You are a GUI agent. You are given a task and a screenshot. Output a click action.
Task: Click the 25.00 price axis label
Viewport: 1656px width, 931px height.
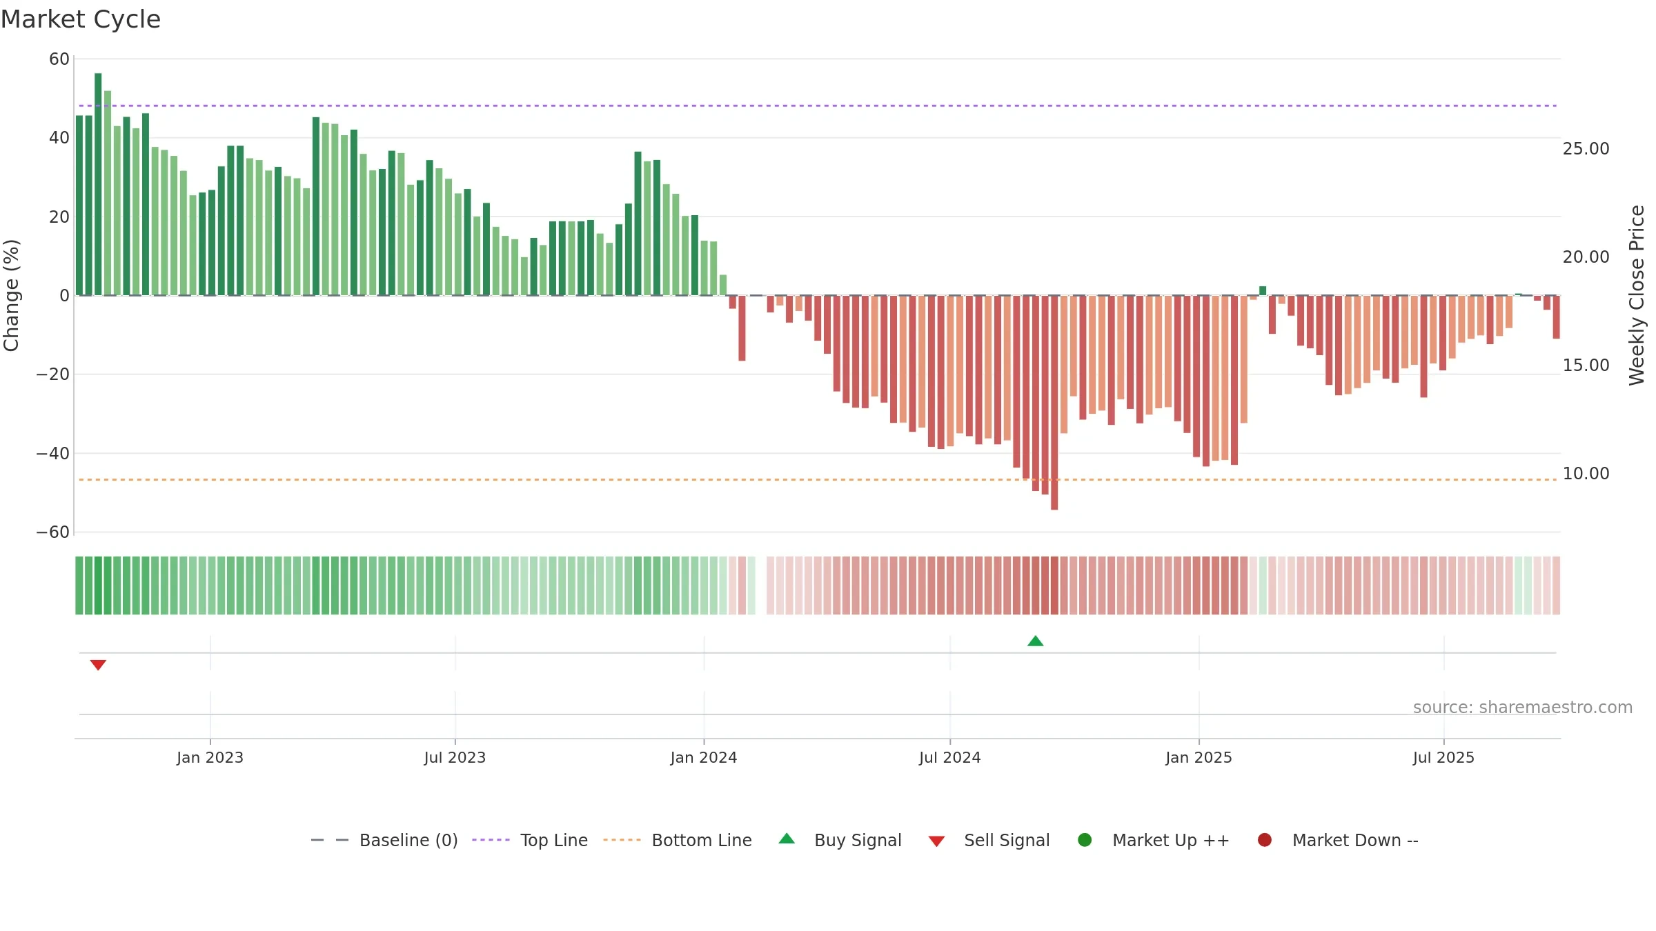click(x=1586, y=148)
